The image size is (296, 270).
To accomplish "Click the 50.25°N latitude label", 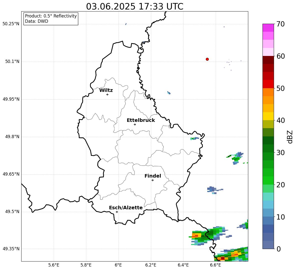I will (11, 24).
